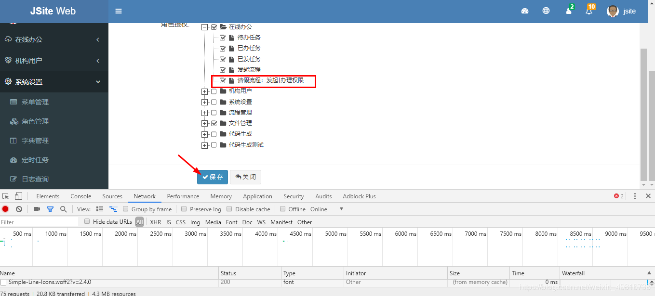Click the 关闭 close button
Image resolution: width=655 pixels, height=296 pixels.
tap(245, 177)
